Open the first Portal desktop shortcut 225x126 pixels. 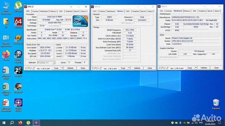18,56
